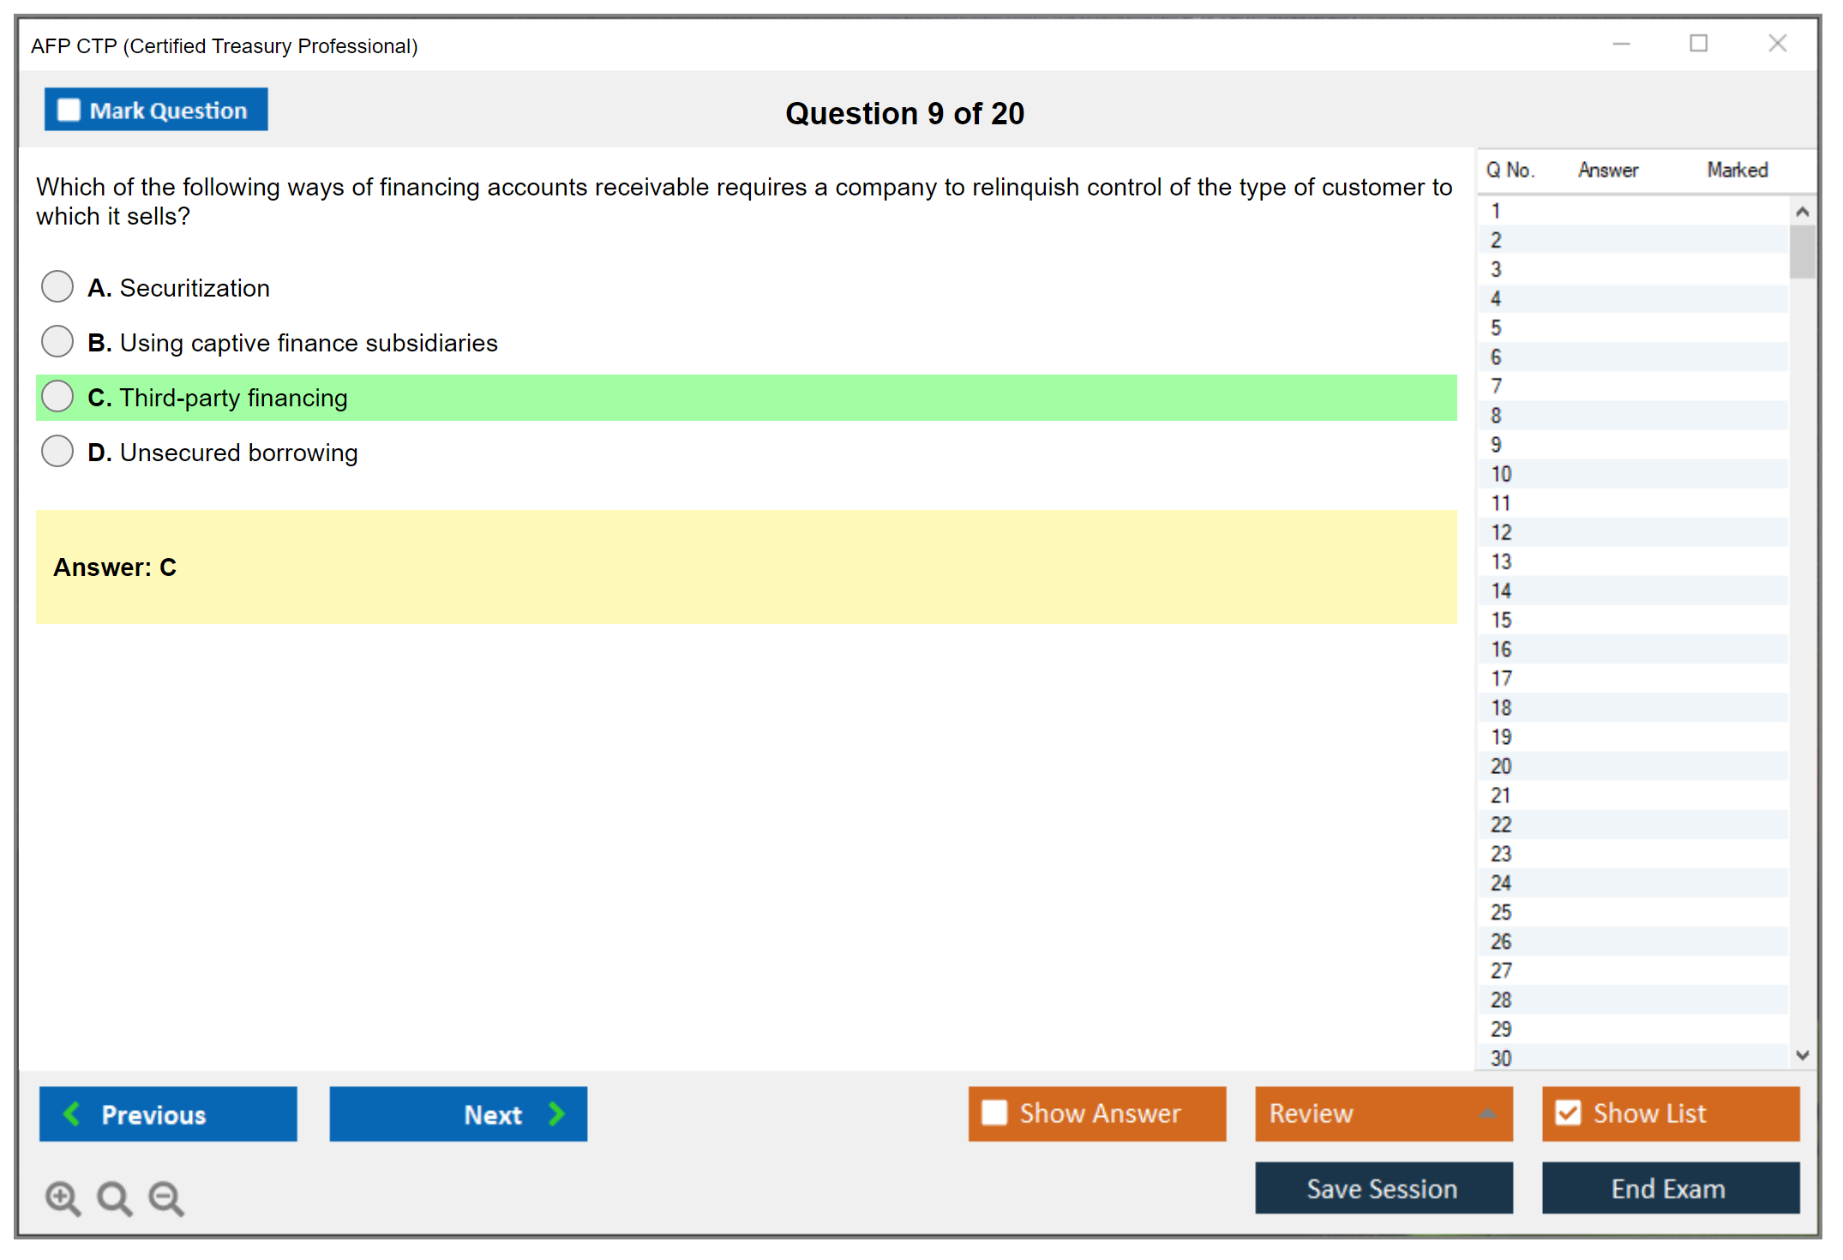1843x1260 pixels.
Task: Maximize the exam window
Action: 1698,44
